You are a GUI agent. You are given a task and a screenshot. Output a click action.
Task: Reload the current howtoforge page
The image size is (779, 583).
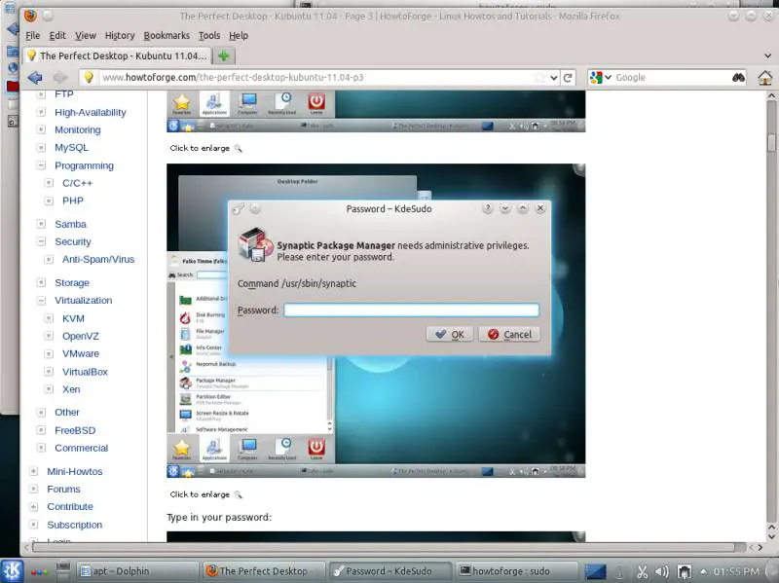pyautogui.click(x=568, y=78)
